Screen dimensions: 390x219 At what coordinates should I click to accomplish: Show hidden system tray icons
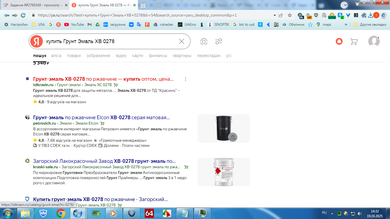tap(332, 213)
